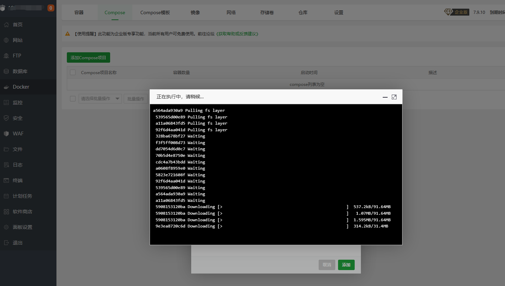Click the 企业版 diamond badge

(457, 12)
